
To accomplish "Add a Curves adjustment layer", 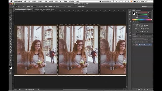I will (142, 26).
